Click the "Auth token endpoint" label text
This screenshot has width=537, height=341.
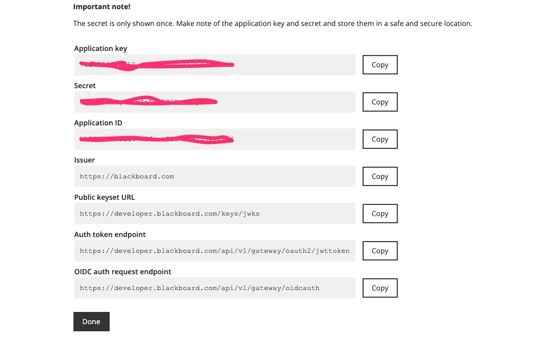(x=110, y=234)
